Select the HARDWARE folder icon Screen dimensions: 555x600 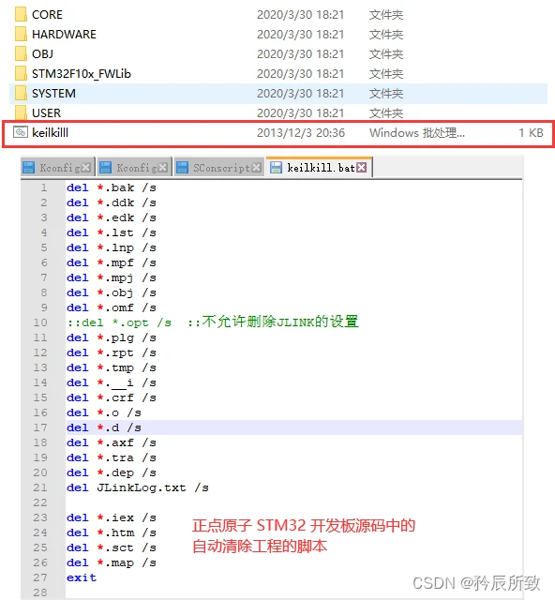(x=21, y=34)
